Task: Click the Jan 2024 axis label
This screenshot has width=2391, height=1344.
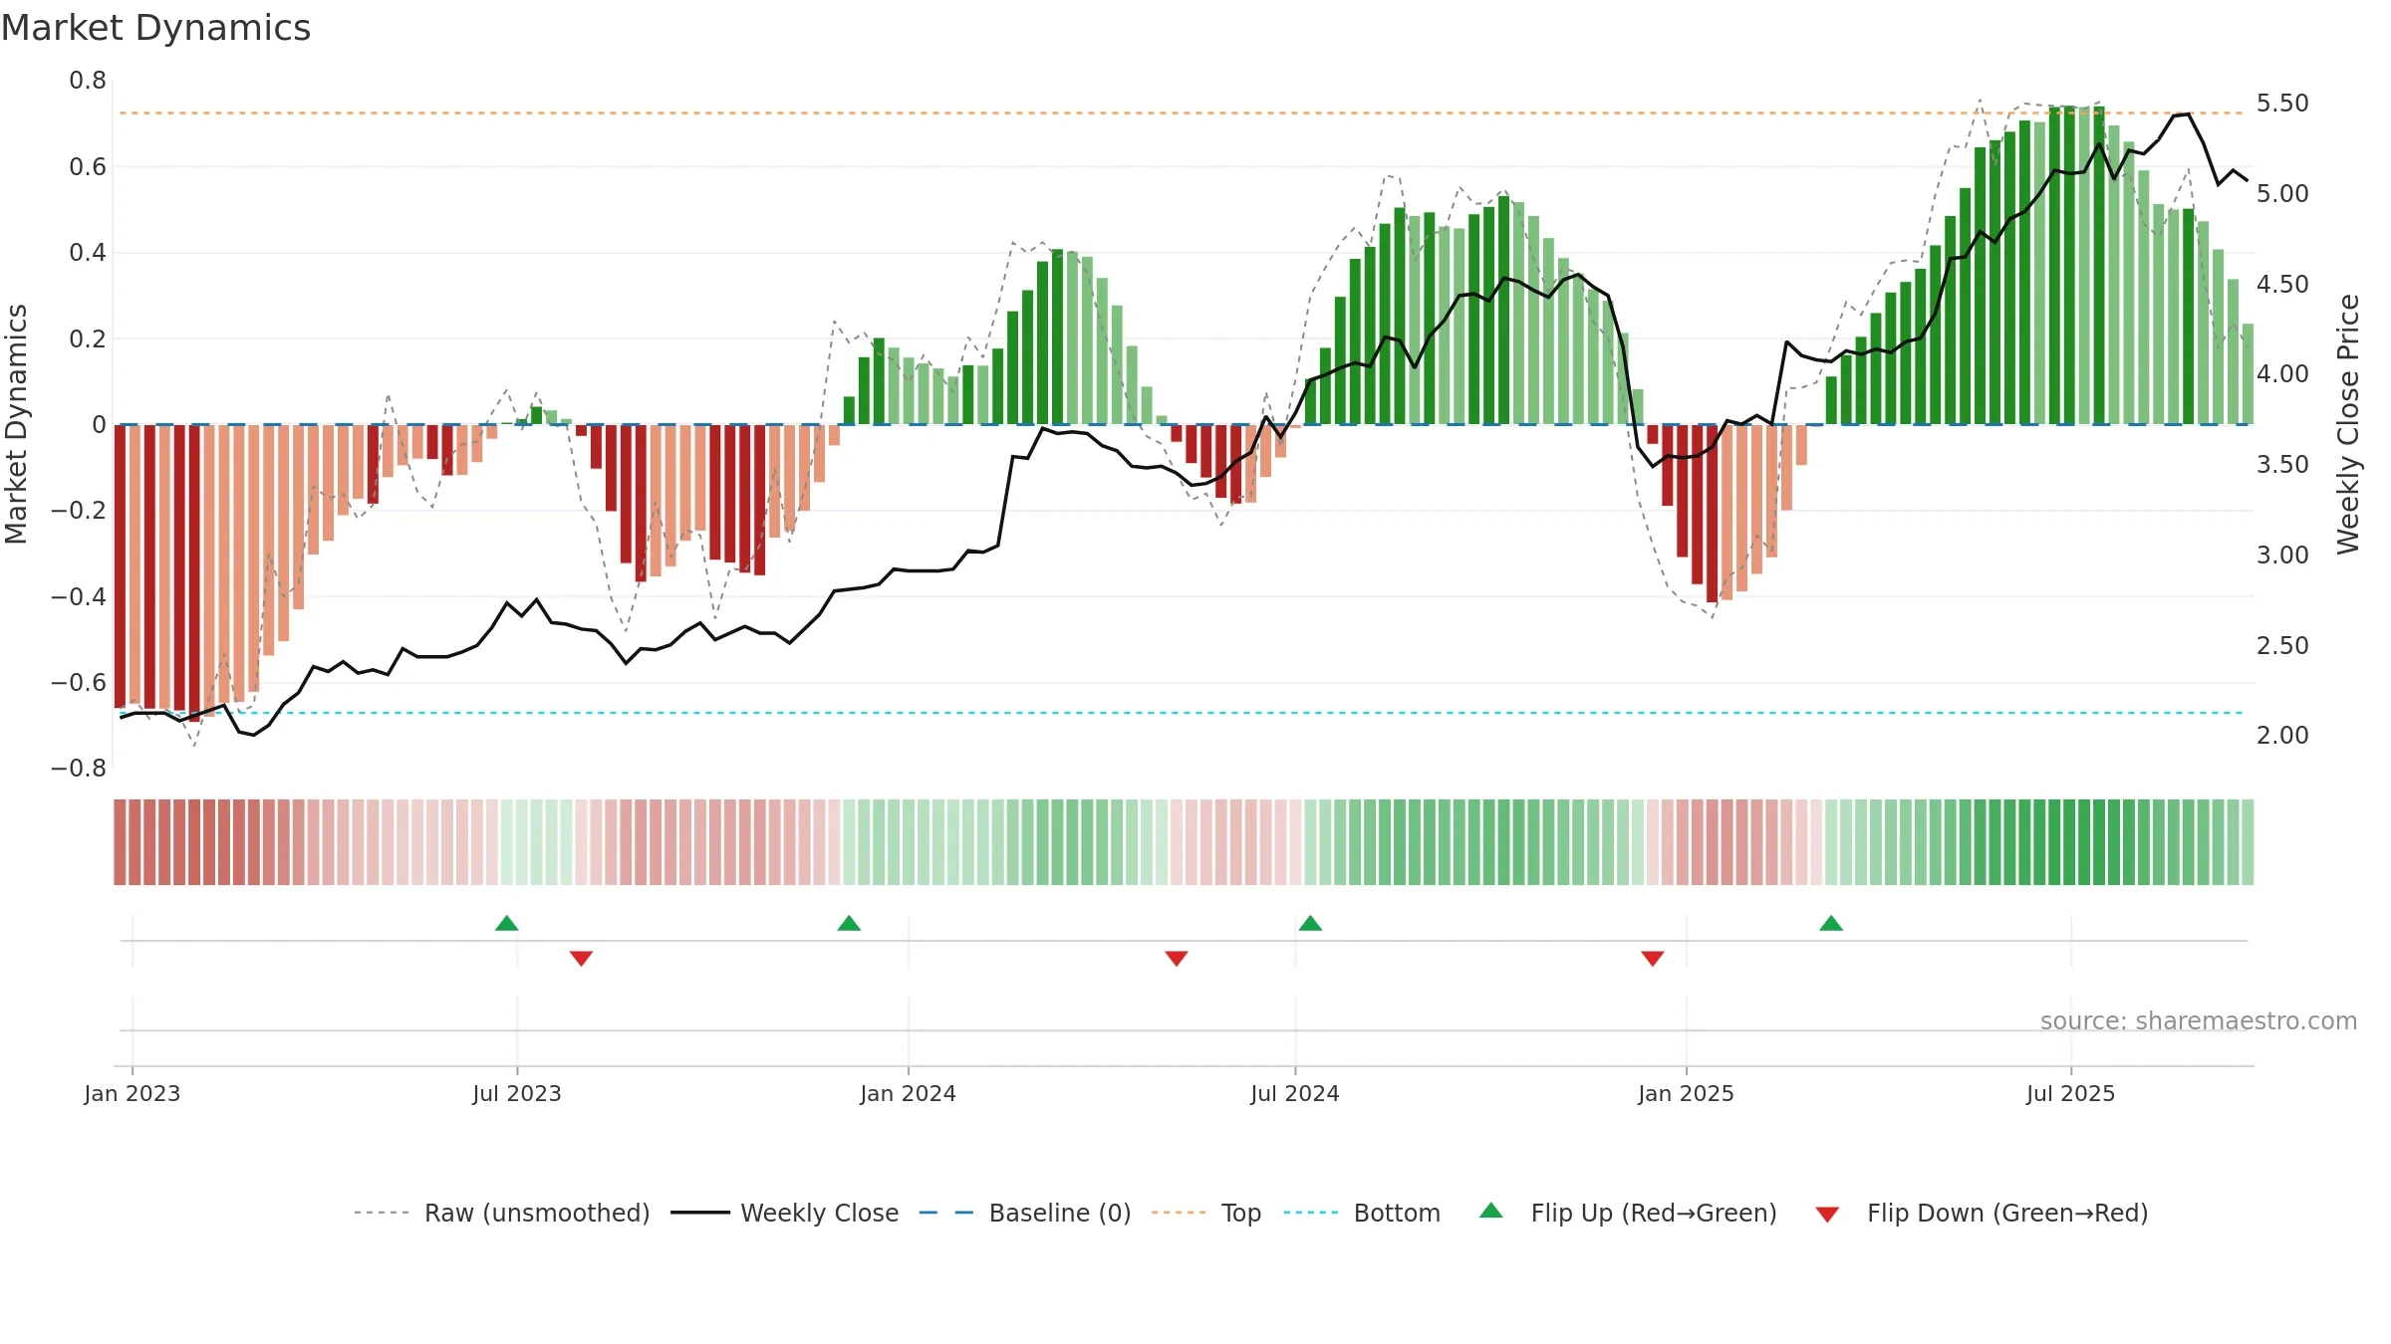Action: [909, 1093]
